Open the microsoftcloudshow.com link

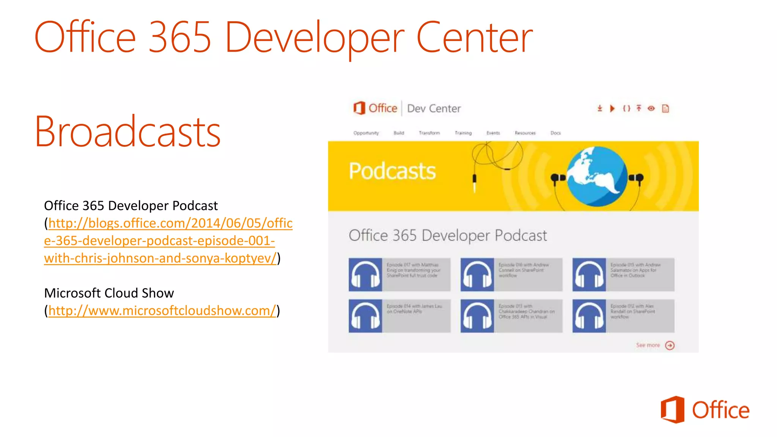point(162,311)
